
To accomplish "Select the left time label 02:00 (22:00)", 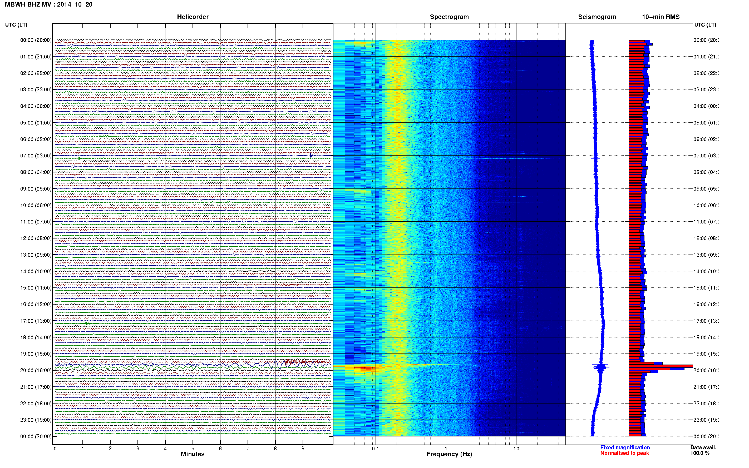I will (36, 73).
